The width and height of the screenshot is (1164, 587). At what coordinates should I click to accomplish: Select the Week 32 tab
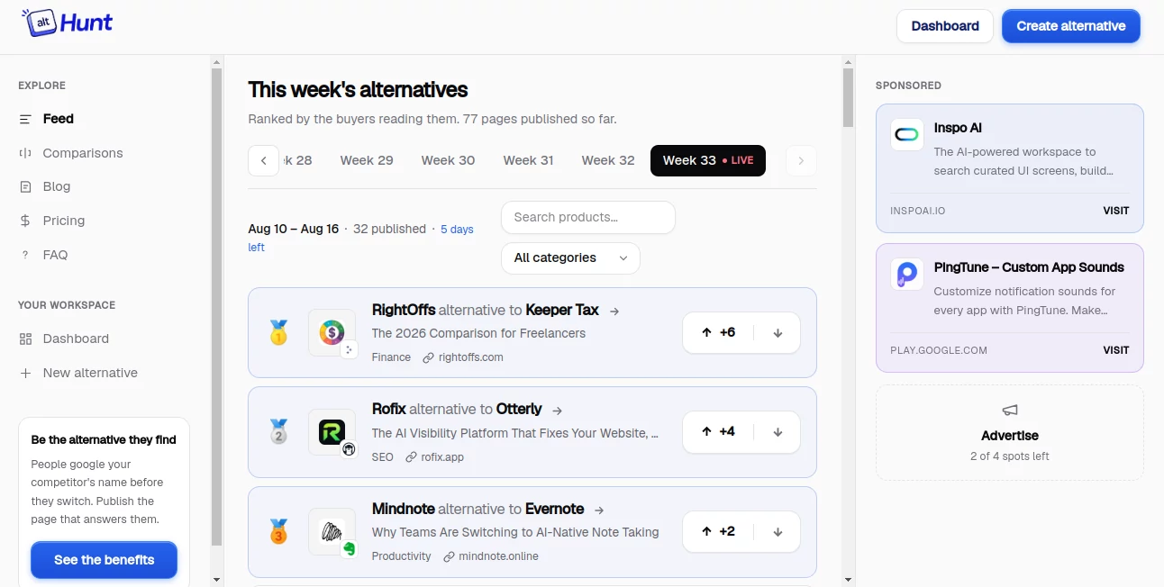(608, 160)
